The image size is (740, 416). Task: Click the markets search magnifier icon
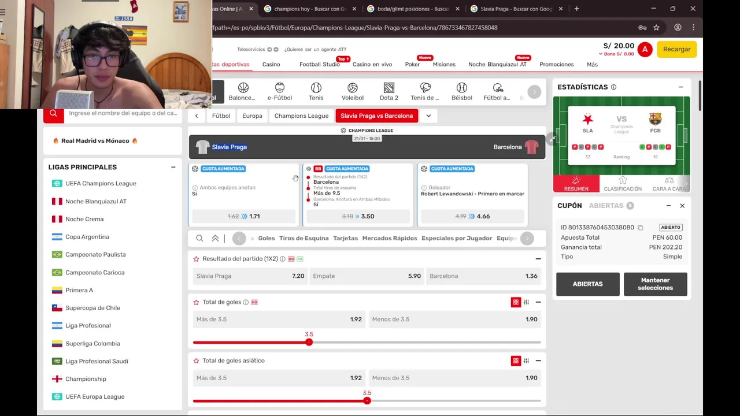[199, 238]
